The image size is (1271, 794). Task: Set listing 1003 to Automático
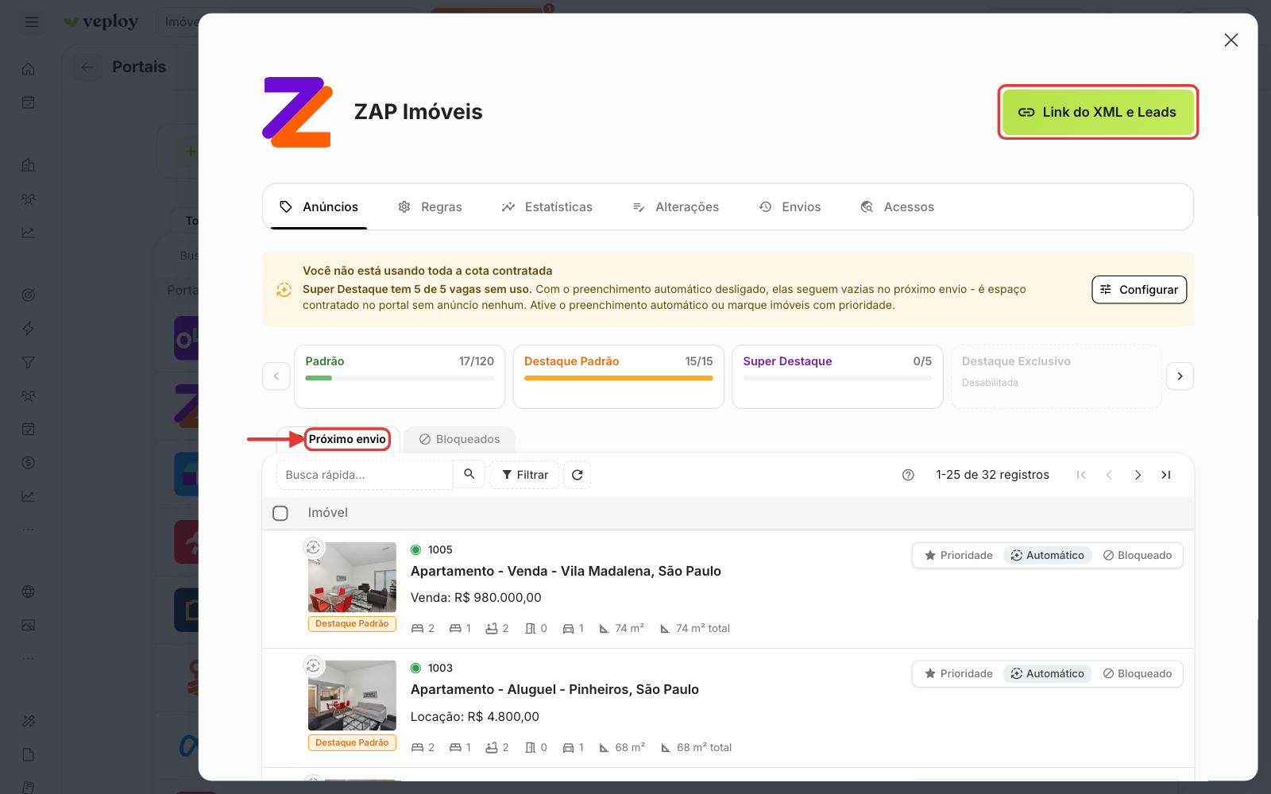coord(1047,673)
